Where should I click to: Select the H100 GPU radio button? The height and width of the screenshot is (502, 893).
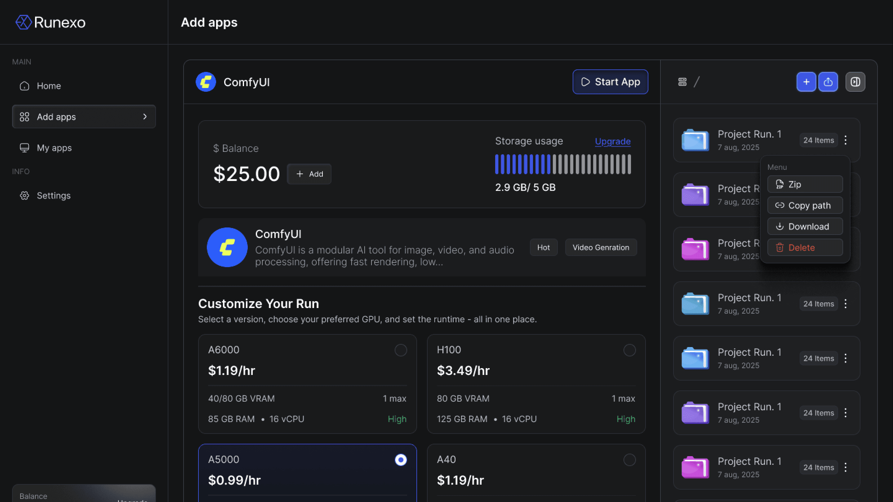pyautogui.click(x=629, y=350)
